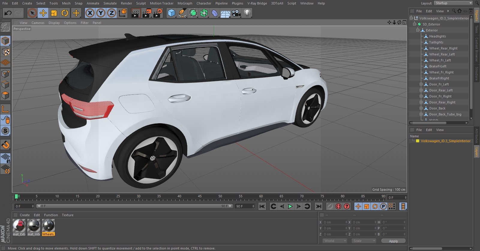
Task: Play the animation forward
Action: coord(290,206)
